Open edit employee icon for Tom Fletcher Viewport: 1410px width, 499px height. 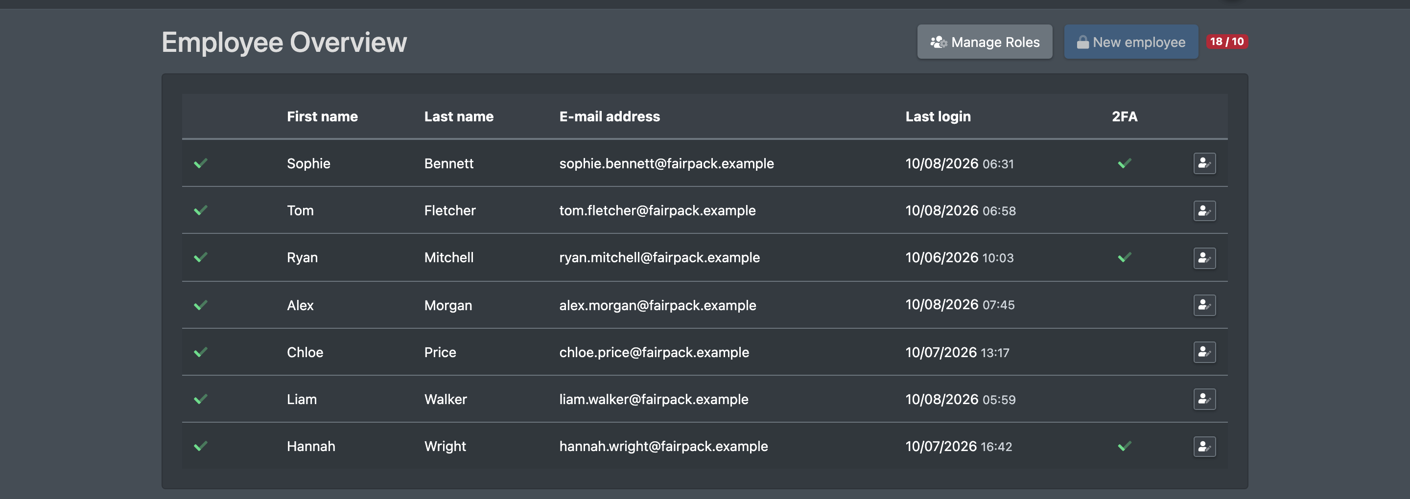pos(1204,211)
